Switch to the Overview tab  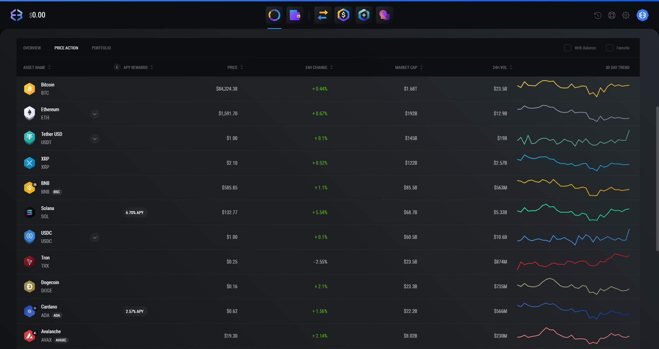coord(32,48)
